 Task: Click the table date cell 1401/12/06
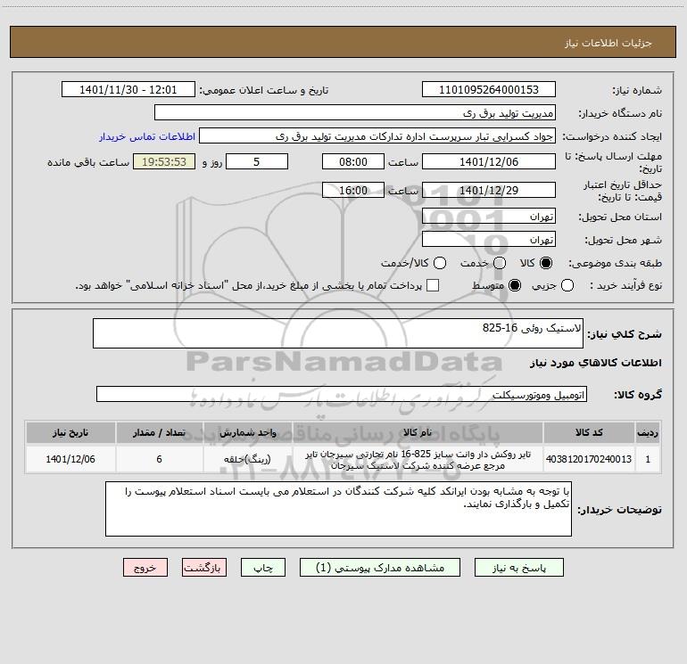70,459
